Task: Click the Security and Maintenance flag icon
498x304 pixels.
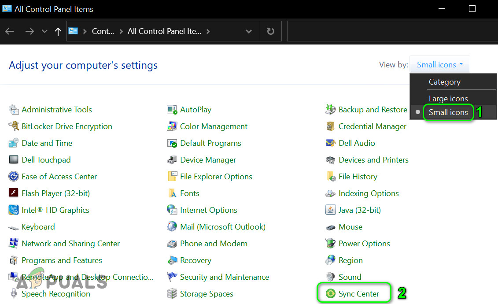Action: pyautogui.click(x=172, y=277)
